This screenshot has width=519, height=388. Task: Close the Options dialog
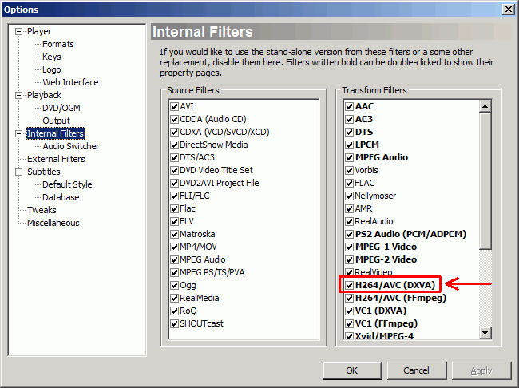[508, 10]
